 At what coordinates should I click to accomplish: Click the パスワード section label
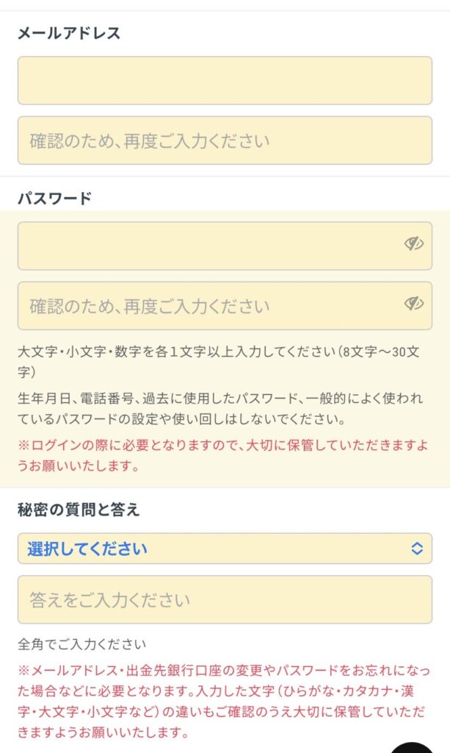tap(54, 198)
